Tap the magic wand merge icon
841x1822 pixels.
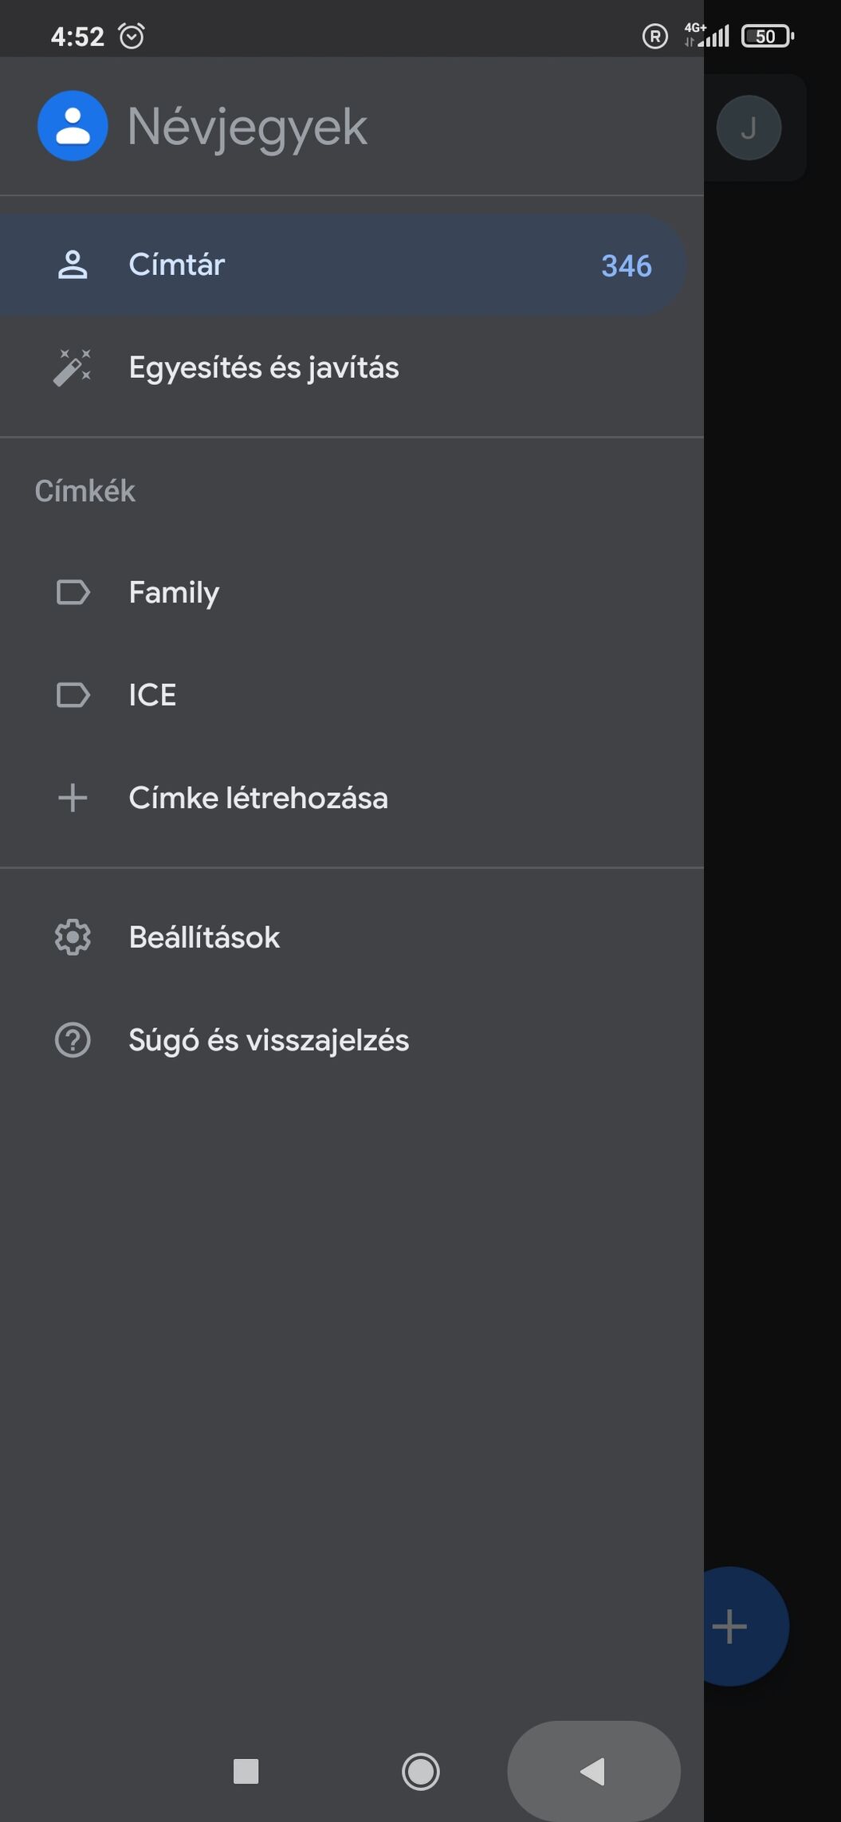tap(73, 367)
